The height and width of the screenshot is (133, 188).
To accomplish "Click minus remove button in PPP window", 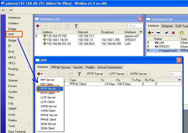I will [x=47, y=74].
